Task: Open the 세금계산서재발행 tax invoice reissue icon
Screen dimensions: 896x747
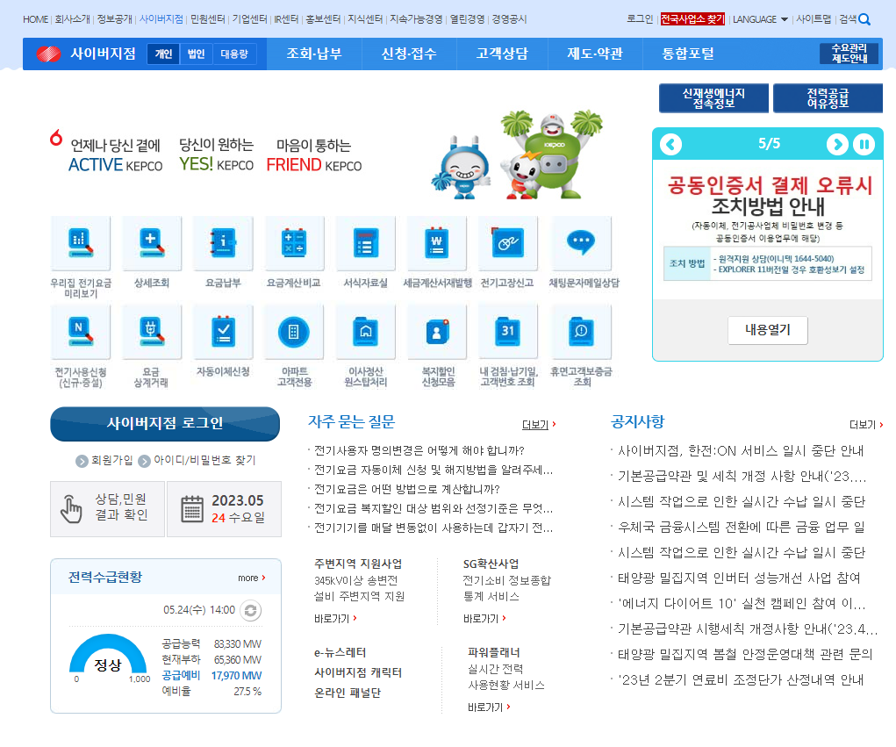Action: coord(436,246)
